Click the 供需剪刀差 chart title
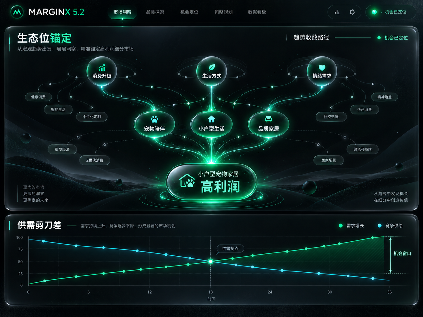The image size is (423, 317). (39, 225)
